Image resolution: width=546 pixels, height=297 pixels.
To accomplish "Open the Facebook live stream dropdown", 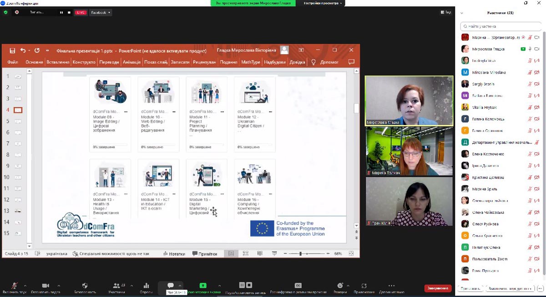I will point(101,12).
